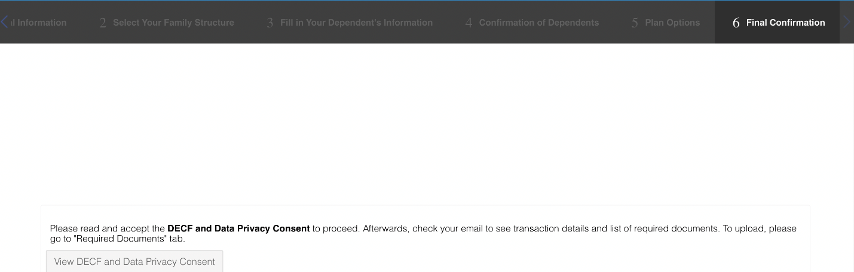The width and height of the screenshot is (854, 272).
Task: Click the left wizard scroll arrow
Action: 5,22
